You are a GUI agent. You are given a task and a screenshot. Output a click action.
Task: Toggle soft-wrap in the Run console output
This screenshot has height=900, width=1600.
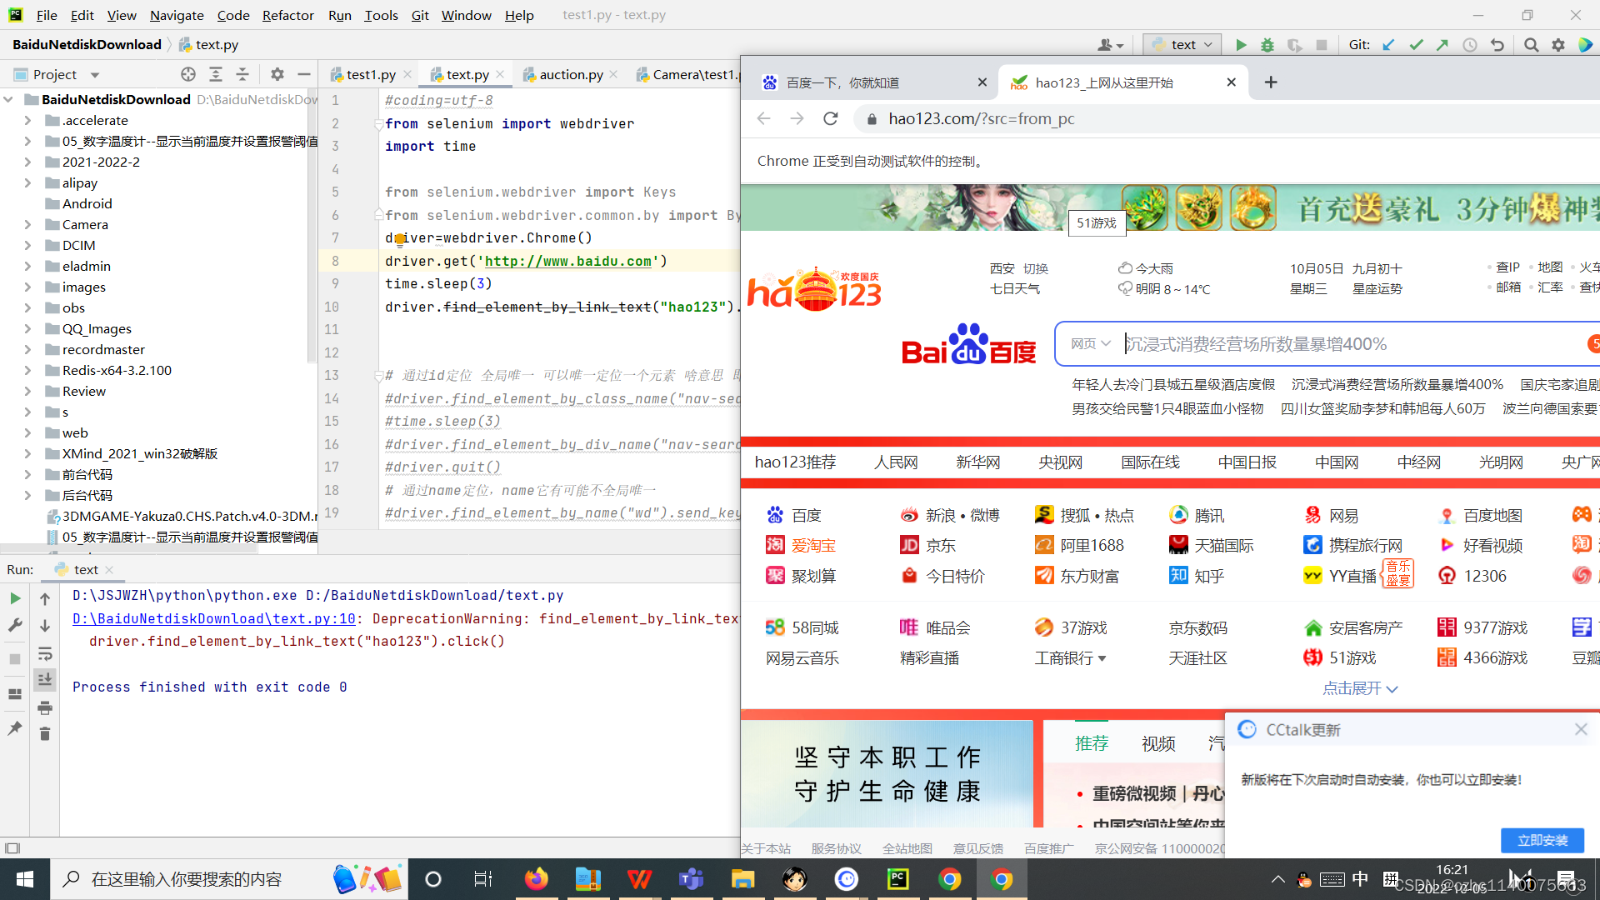(45, 654)
